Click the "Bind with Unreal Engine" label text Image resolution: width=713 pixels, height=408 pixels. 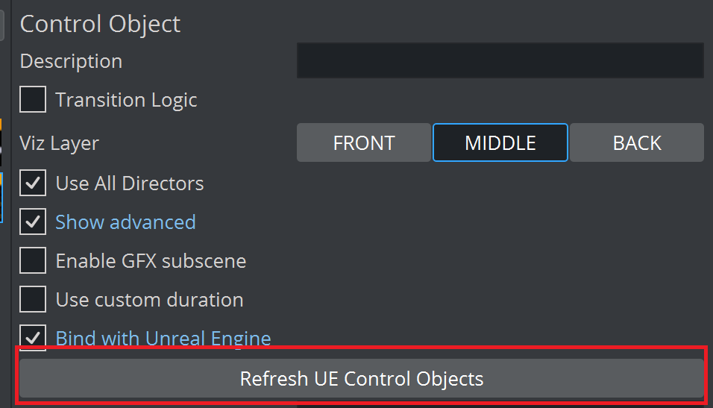coord(163,339)
